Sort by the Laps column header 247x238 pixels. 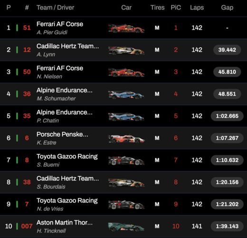[197, 8]
